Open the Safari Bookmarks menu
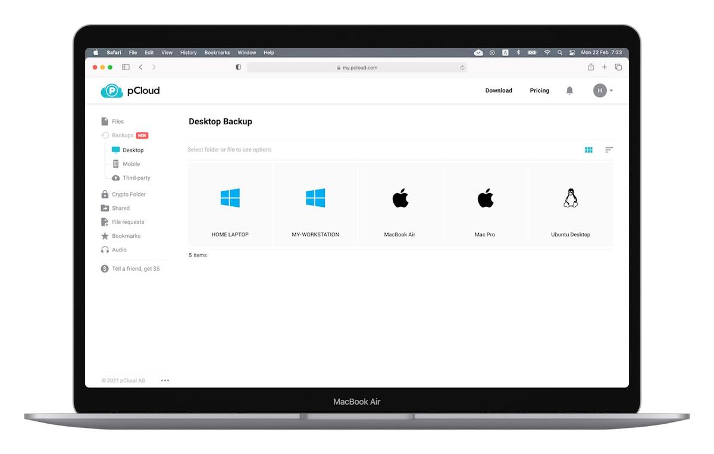The image size is (714, 454). pos(217,52)
